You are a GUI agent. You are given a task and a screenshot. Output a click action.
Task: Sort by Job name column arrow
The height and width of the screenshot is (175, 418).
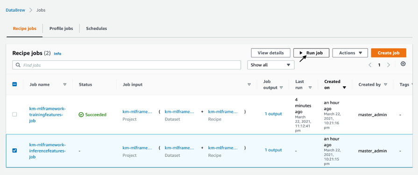pyautogui.click(x=64, y=84)
